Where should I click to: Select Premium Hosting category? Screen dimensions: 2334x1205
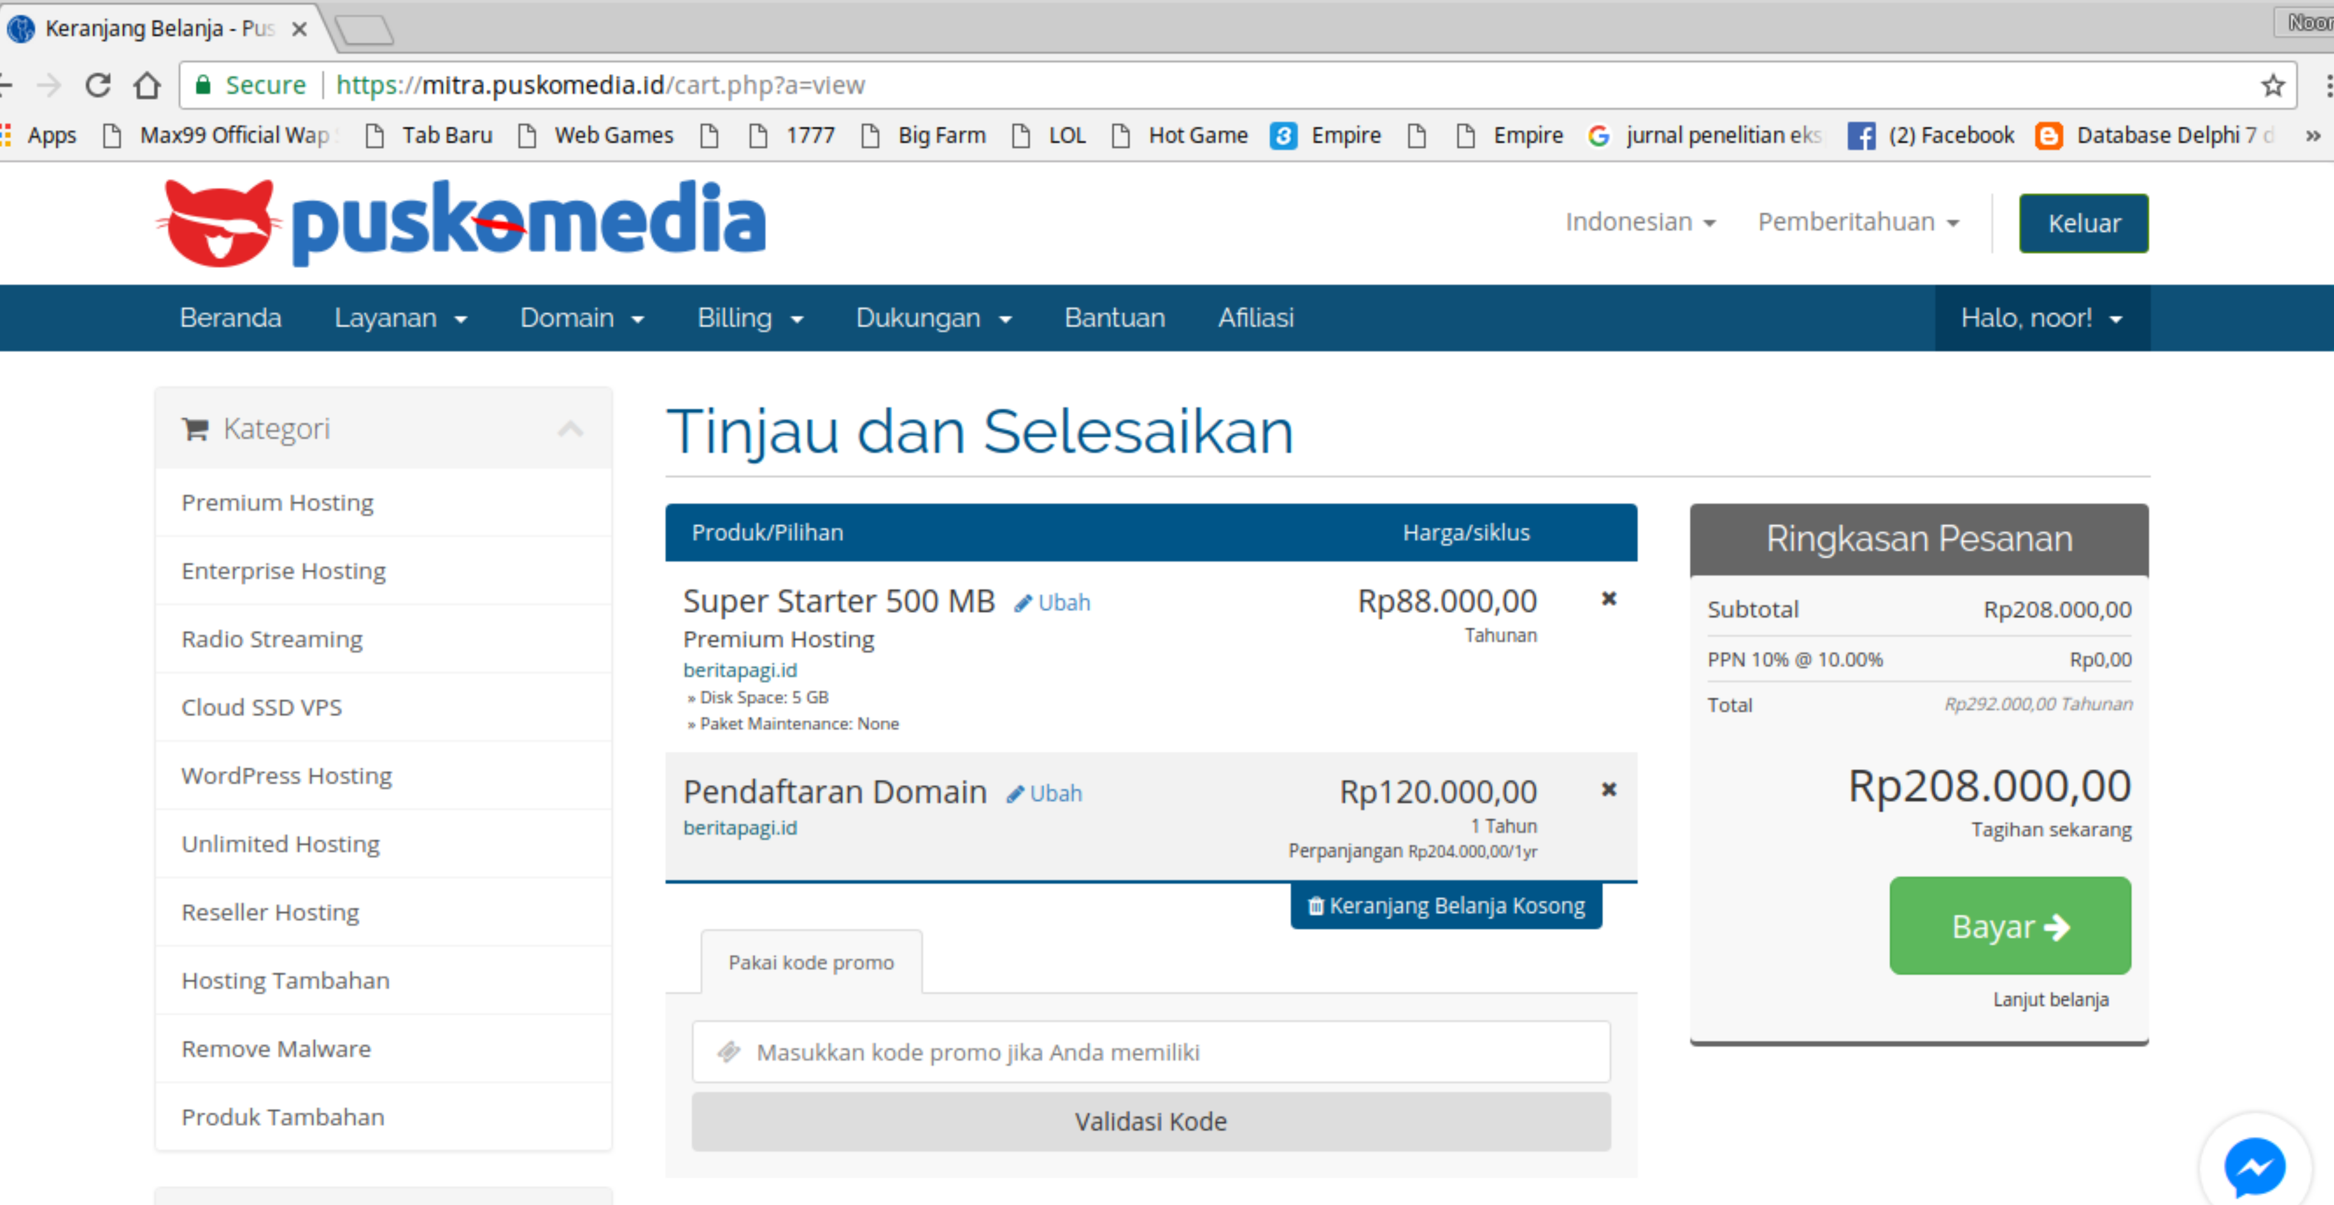click(383, 502)
